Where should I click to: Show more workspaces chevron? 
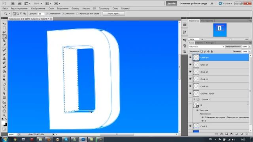tap(212, 4)
